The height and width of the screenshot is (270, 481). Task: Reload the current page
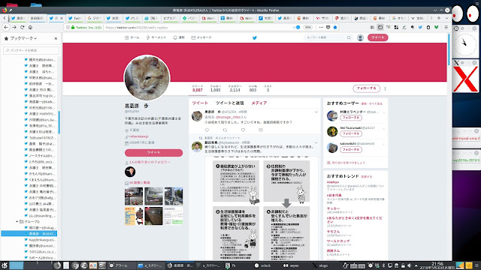22,27
